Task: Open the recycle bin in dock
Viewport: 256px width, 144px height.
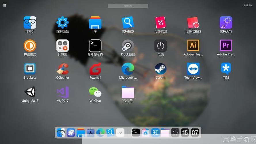Action: point(145,132)
